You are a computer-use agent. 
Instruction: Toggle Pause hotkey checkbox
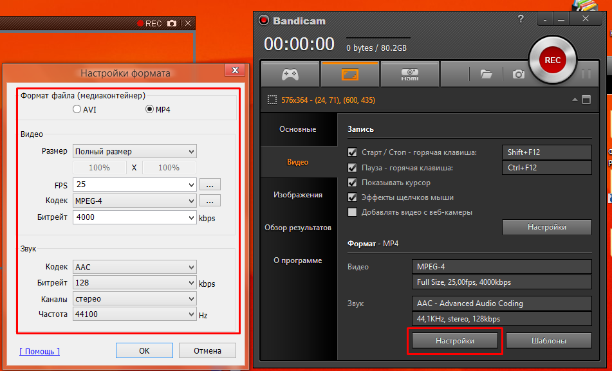[352, 168]
